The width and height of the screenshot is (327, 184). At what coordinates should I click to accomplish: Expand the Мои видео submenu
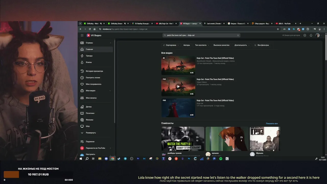(110, 91)
